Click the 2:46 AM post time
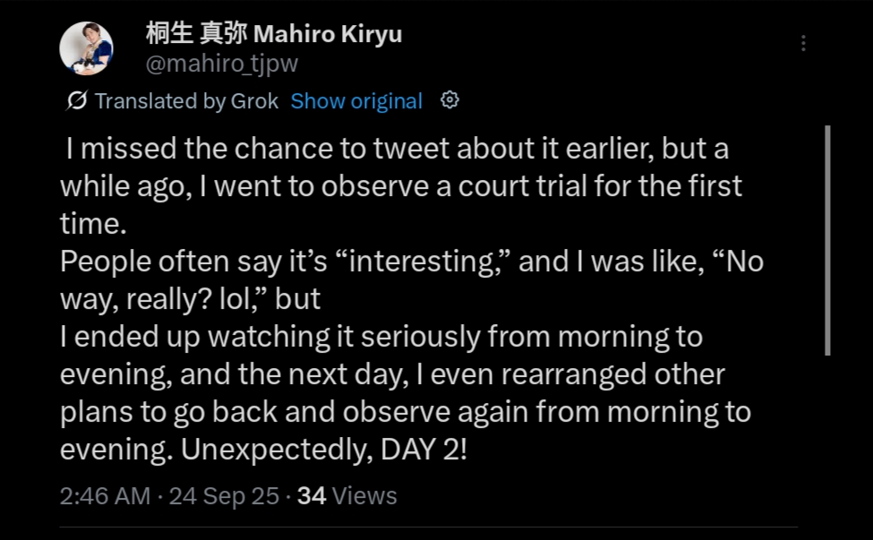Image resolution: width=873 pixels, height=540 pixels. (x=105, y=495)
